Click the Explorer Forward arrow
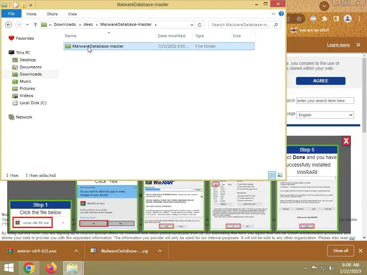367x275 pixels. pyautogui.click(x=19, y=25)
